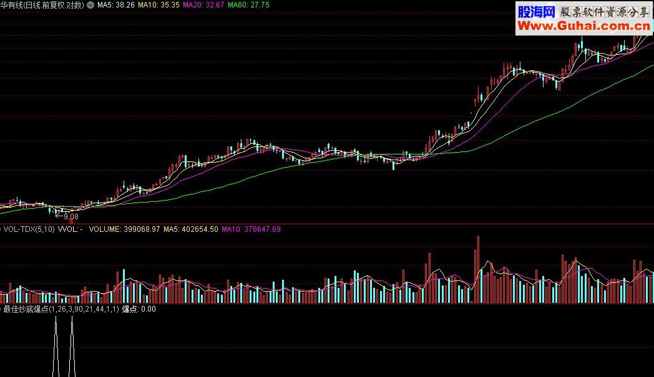Click the chart title 华有线(日线.前复权.对数)
Viewport: 654px width, 377px height.
point(42,5)
